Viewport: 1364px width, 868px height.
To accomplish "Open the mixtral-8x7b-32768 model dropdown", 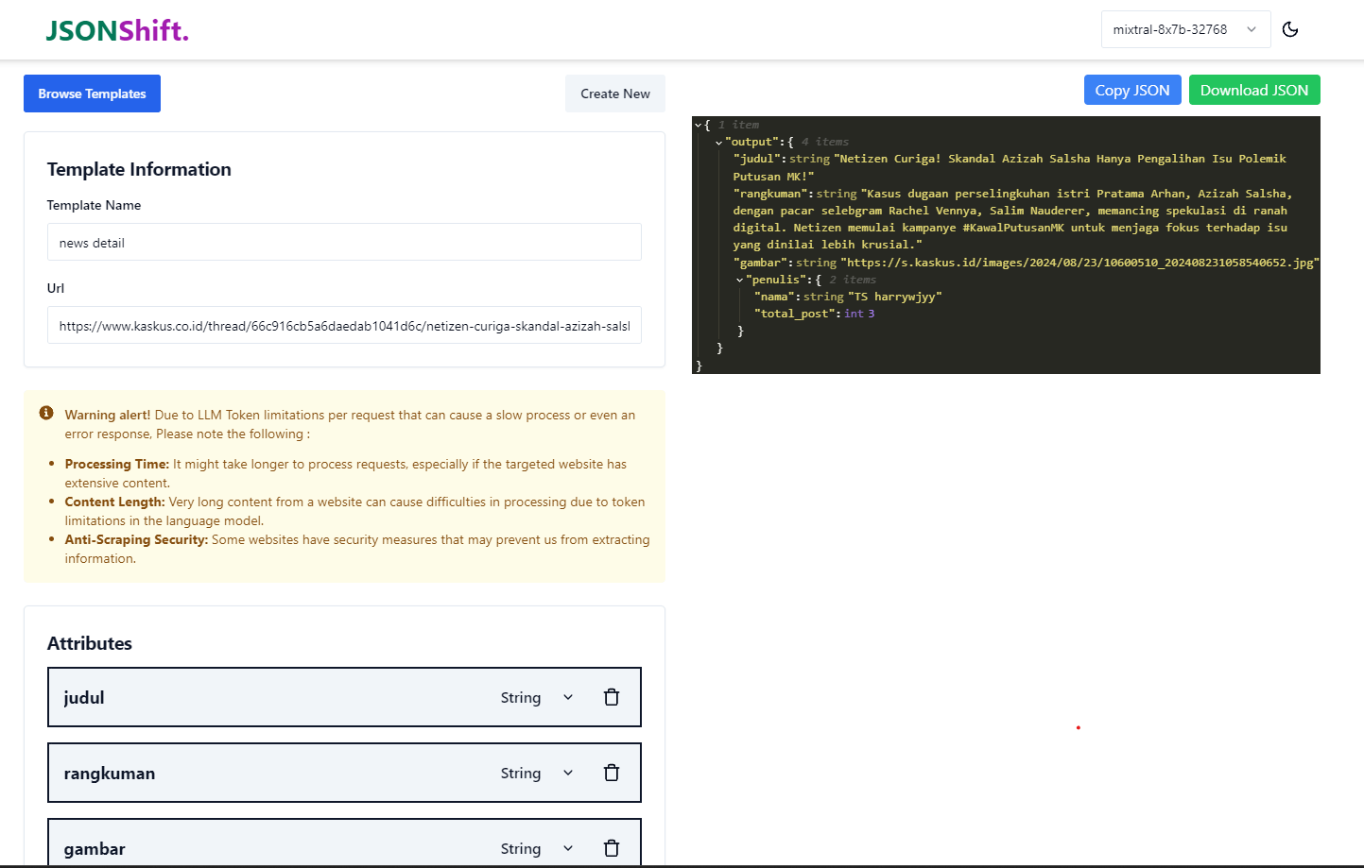I will click(x=1185, y=29).
